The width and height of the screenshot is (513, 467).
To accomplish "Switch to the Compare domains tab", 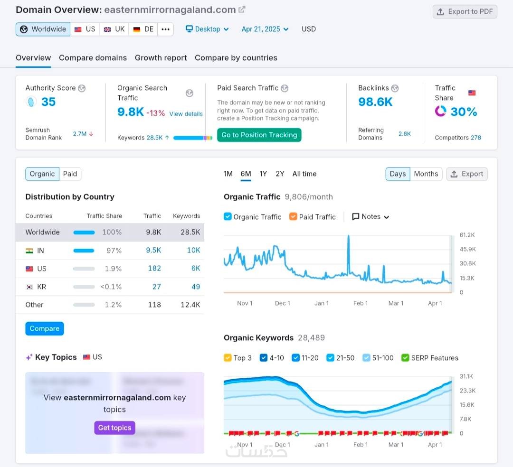I will (93, 58).
